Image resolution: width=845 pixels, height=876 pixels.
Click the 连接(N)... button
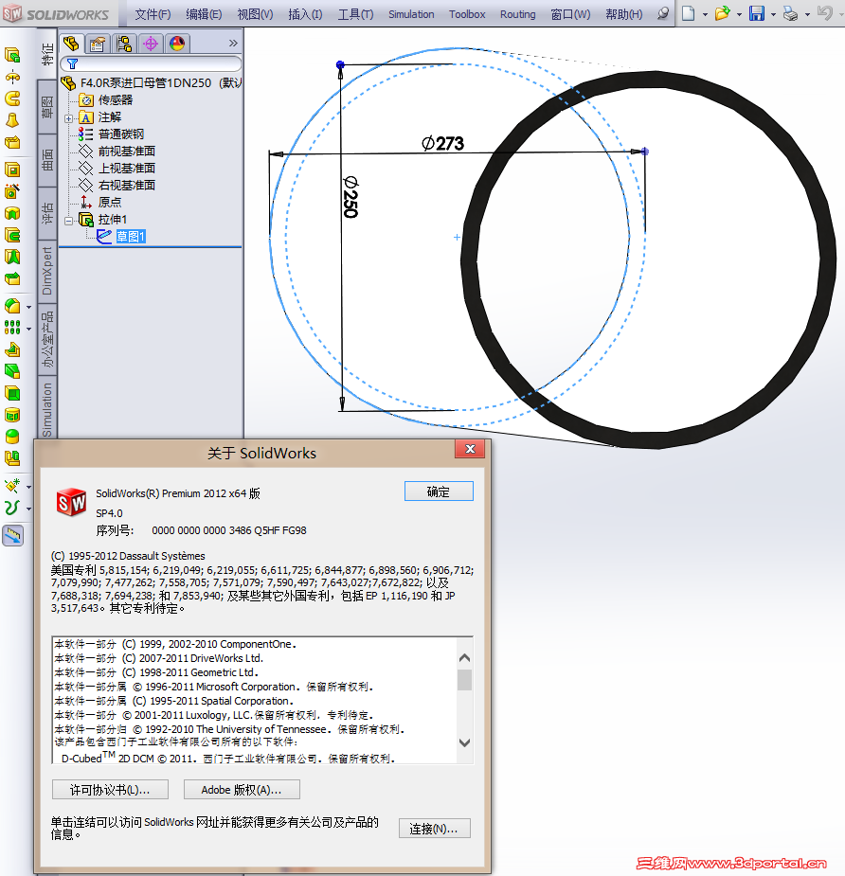[434, 829]
